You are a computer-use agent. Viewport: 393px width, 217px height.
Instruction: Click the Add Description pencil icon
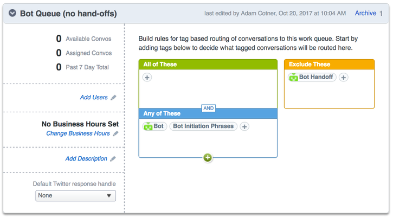[x=113, y=158]
